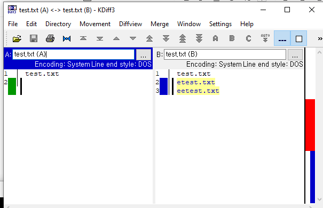Maximize the KDiff3 window
Screen dimensions: 323x208
tap(287, 10)
